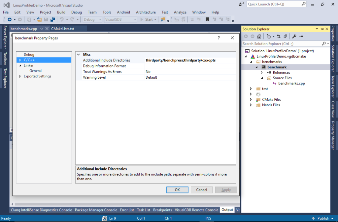Open Properties via the wrench icon
The height and width of the screenshot is (222, 338).
pyautogui.click(x=294, y=36)
